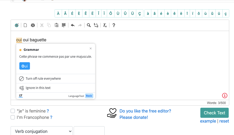Insert lowercase ï character

click(x=193, y=13)
